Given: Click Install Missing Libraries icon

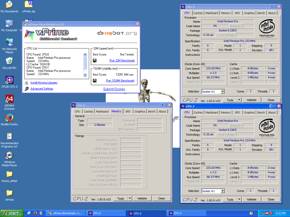Looking at the screenshot, I should coord(26,83).
